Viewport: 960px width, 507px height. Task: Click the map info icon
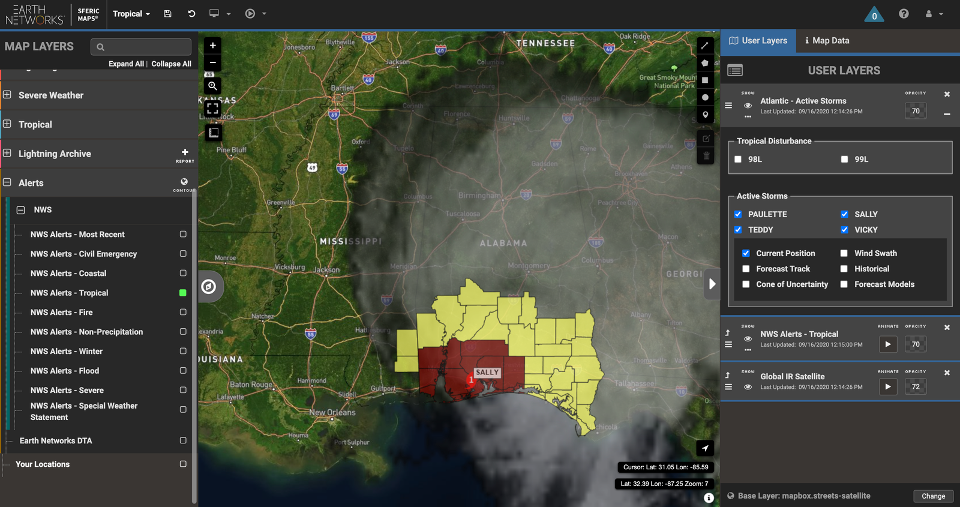point(709,498)
